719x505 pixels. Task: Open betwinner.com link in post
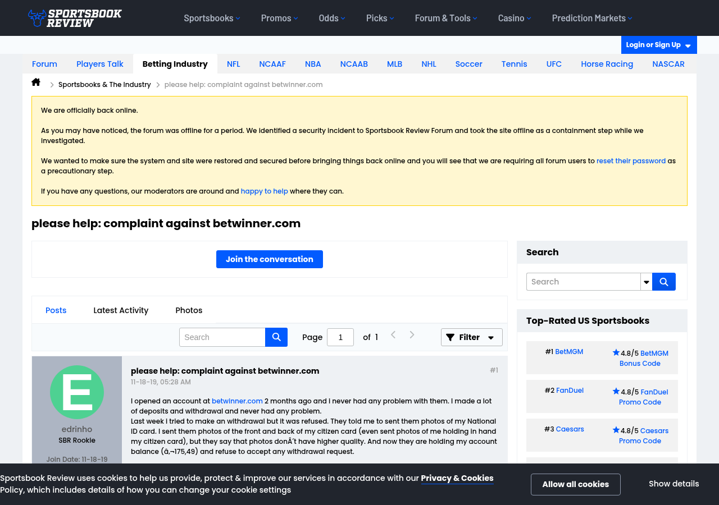coord(237,401)
